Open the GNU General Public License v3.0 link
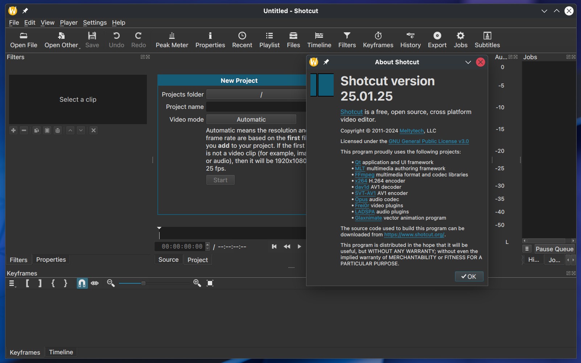The width and height of the screenshot is (581, 363). pos(429,141)
